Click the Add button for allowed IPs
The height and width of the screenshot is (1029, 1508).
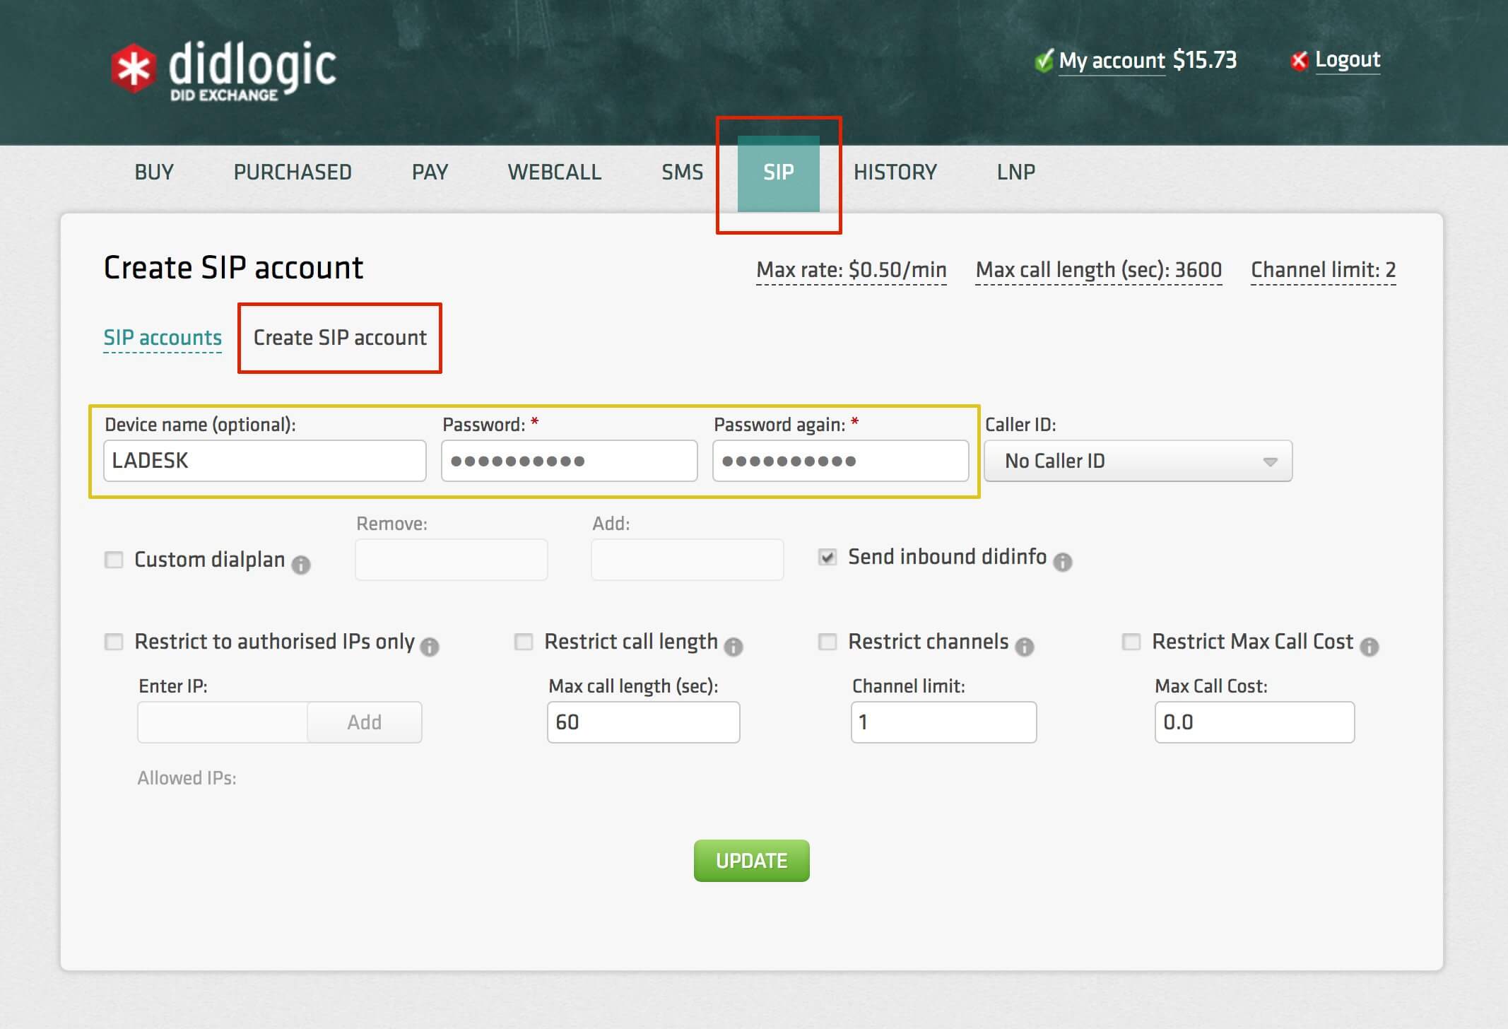click(x=363, y=722)
